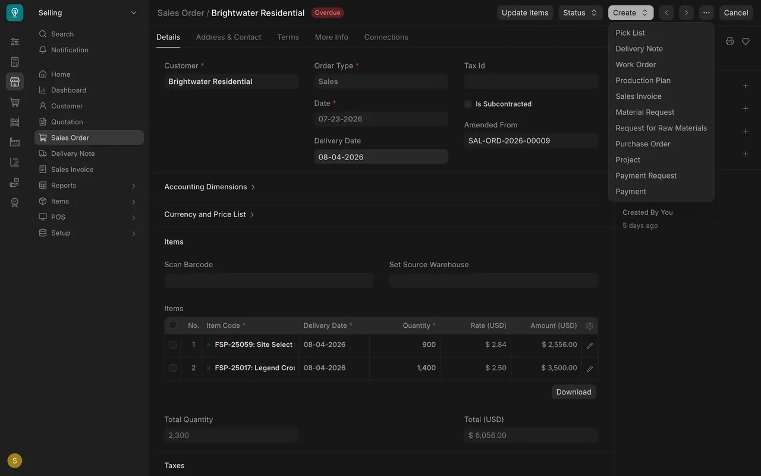Edit row 1 with pencil icon
The image size is (761, 476).
pyautogui.click(x=590, y=346)
